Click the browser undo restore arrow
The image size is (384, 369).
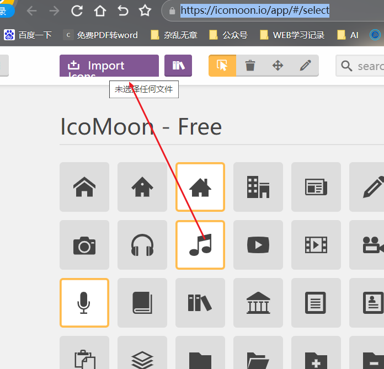pos(122,10)
